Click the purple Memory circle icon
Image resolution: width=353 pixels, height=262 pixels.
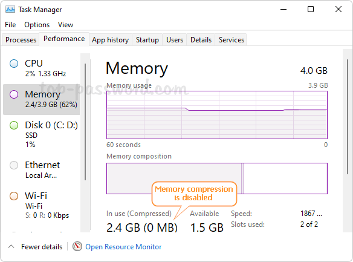coord(14,94)
